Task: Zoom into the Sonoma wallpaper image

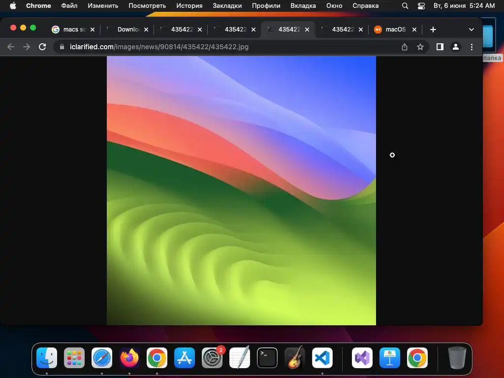Action: (x=241, y=190)
